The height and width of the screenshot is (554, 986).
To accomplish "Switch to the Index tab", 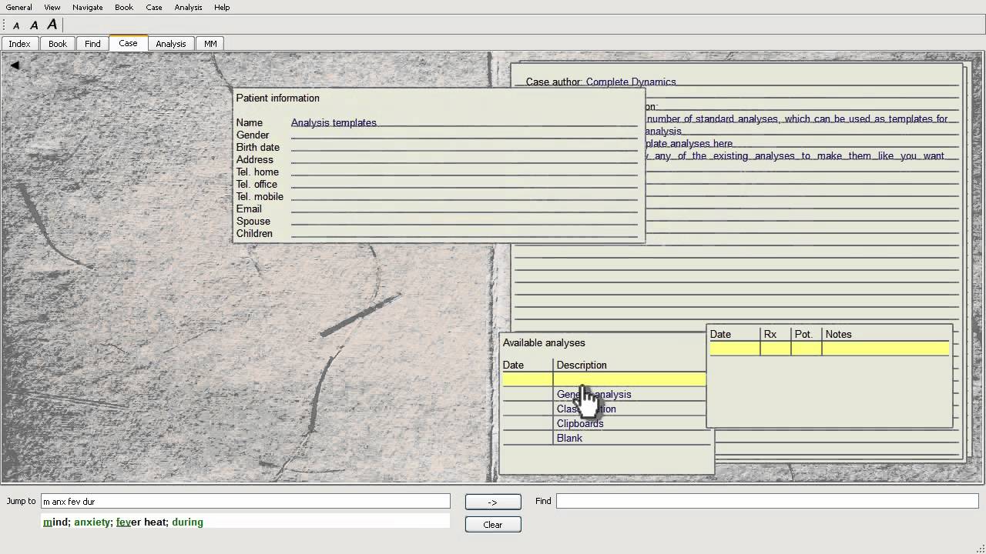I will (20, 44).
